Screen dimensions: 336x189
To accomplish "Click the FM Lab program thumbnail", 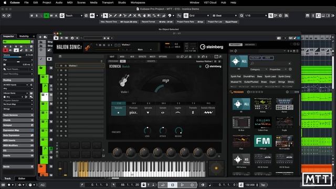I will point(262,141).
